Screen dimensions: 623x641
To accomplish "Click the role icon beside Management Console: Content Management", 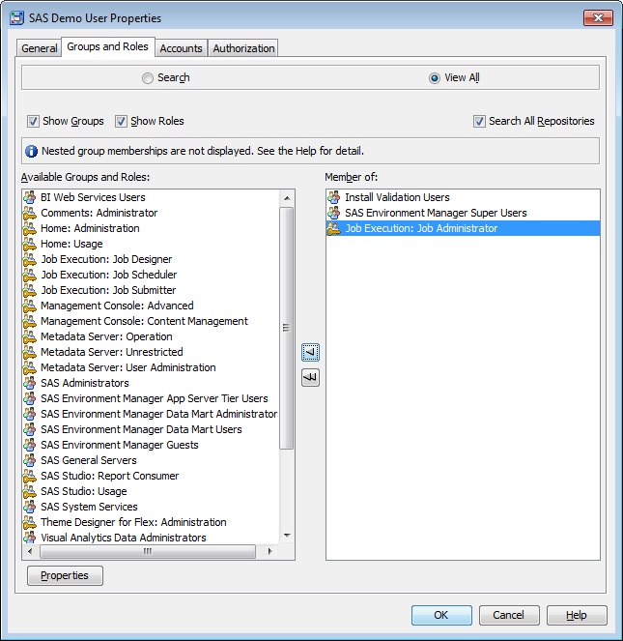I will (30, 321).
